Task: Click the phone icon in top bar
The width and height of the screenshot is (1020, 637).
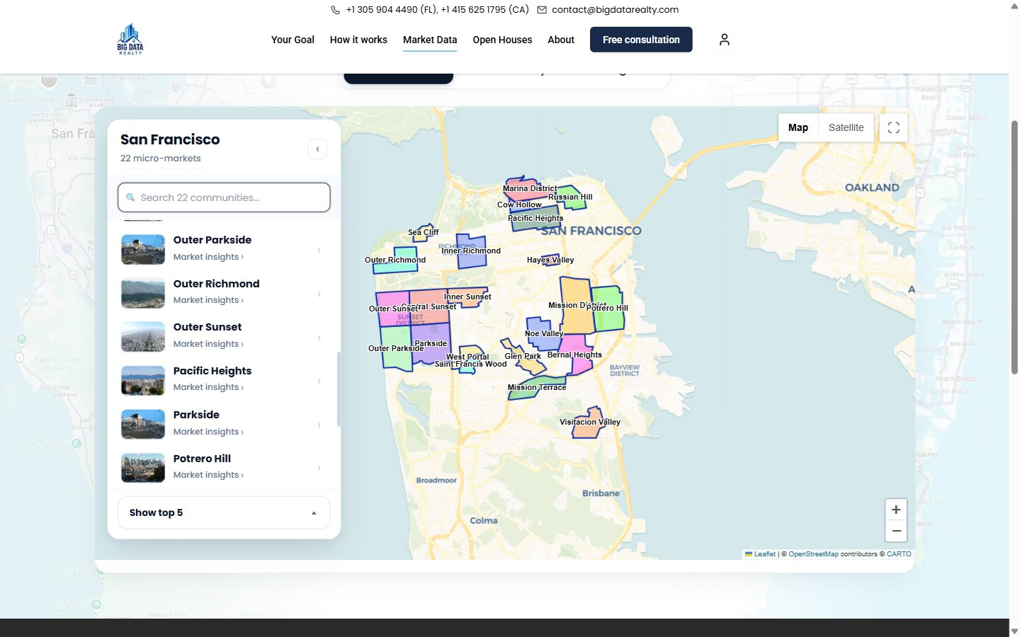Action: pos(336,10)
